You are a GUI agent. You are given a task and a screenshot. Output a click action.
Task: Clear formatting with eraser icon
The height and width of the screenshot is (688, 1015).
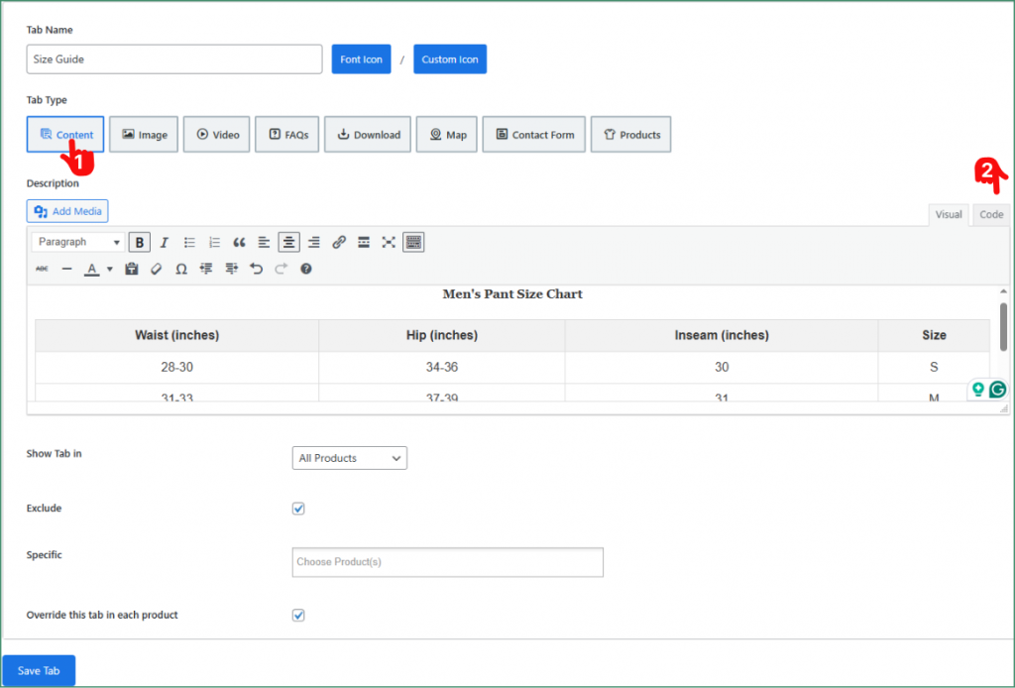click(156, 269)
